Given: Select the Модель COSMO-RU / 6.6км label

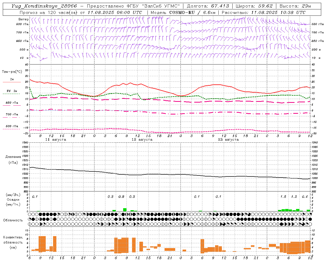Looking at the screenshot, I should click(183, 12).
